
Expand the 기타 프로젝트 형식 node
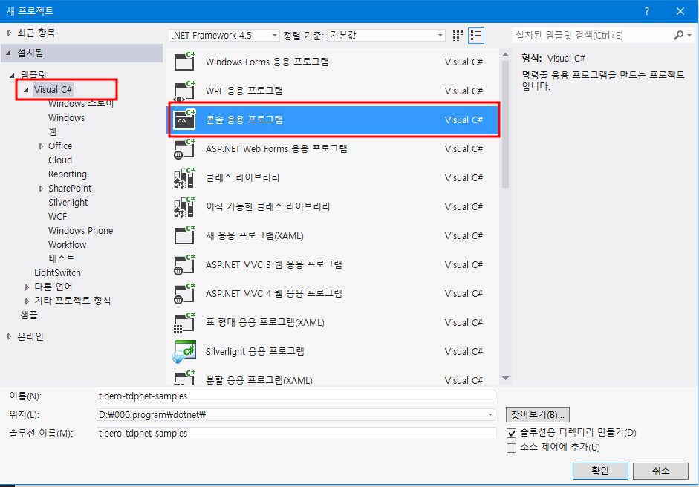coord(27,301)
